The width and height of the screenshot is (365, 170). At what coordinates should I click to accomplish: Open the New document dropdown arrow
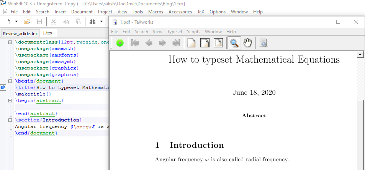(16, 22)
